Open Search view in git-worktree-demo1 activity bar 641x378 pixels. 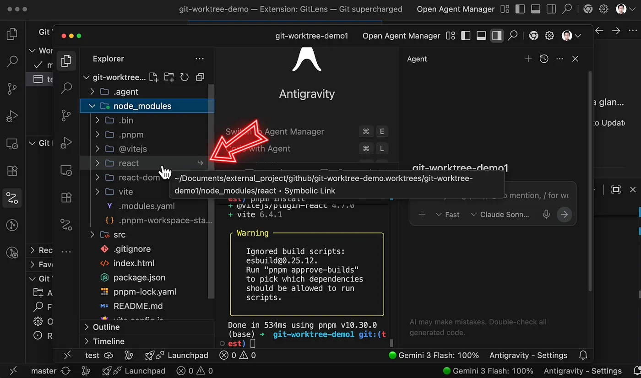66,88
